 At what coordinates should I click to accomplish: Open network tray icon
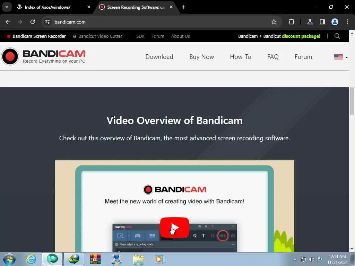point(303,259)
